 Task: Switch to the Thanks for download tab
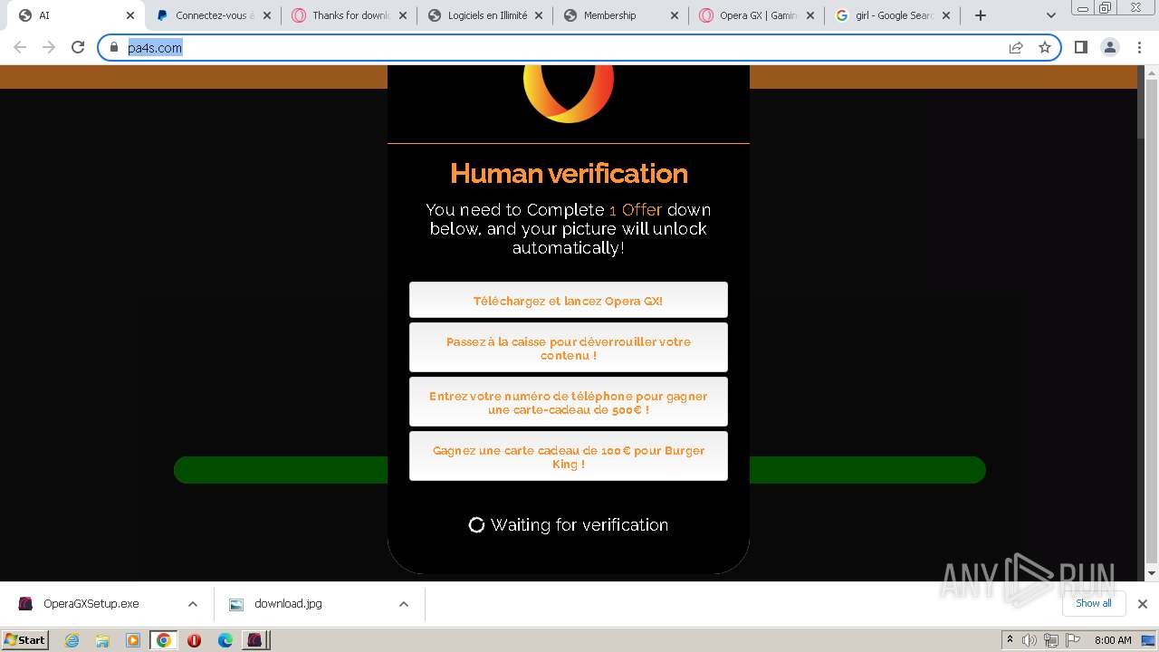(x=349, y=15)
